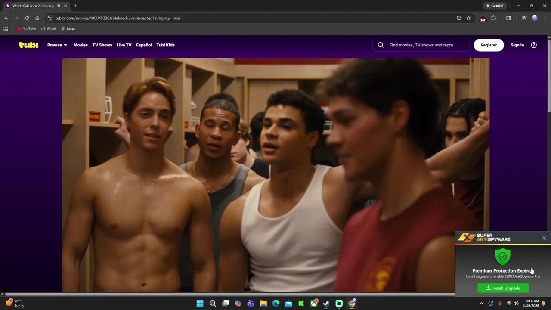551x310 pixels.
Task: Click the Install Upgrade button
Action: point(503,288)
